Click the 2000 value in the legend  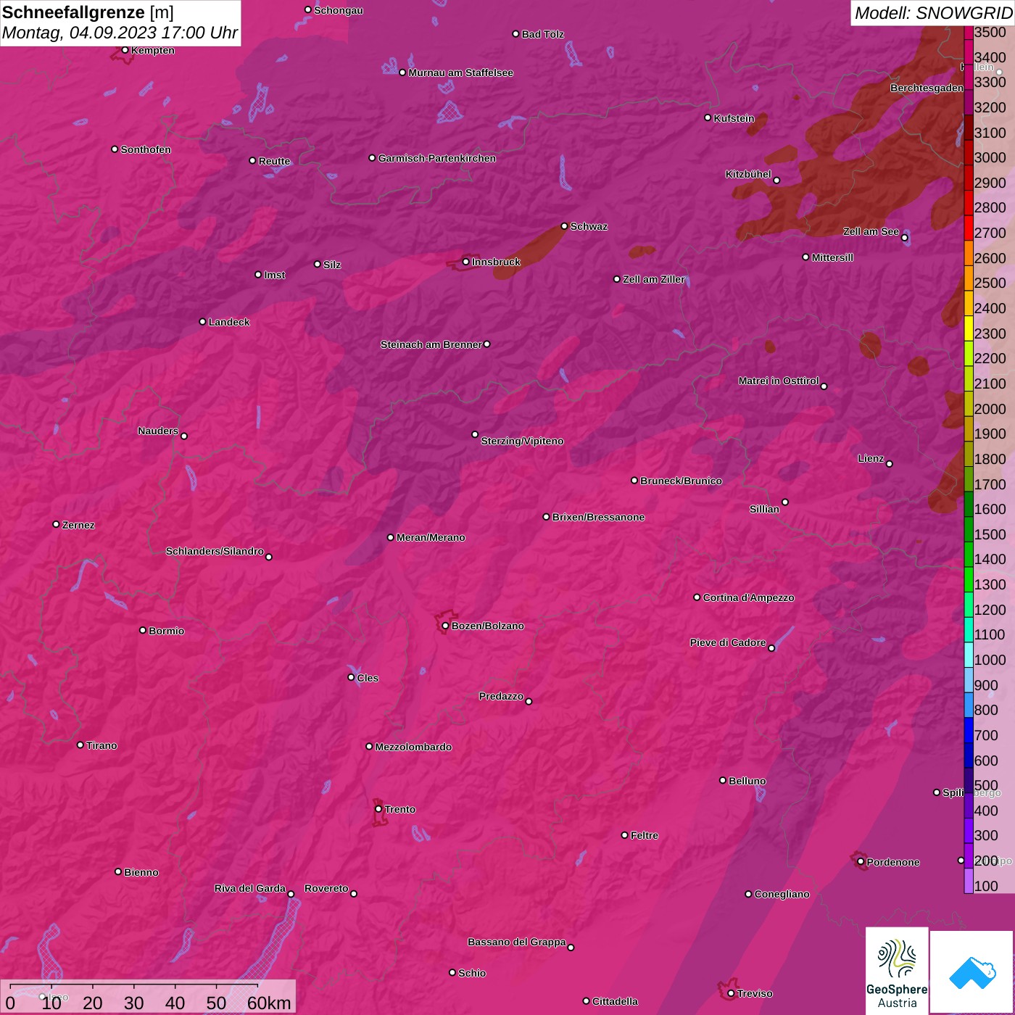click(x=990, y=409)
